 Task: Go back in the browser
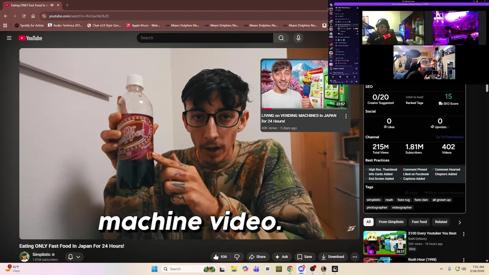pyautogui.click(x=5, y=16)
